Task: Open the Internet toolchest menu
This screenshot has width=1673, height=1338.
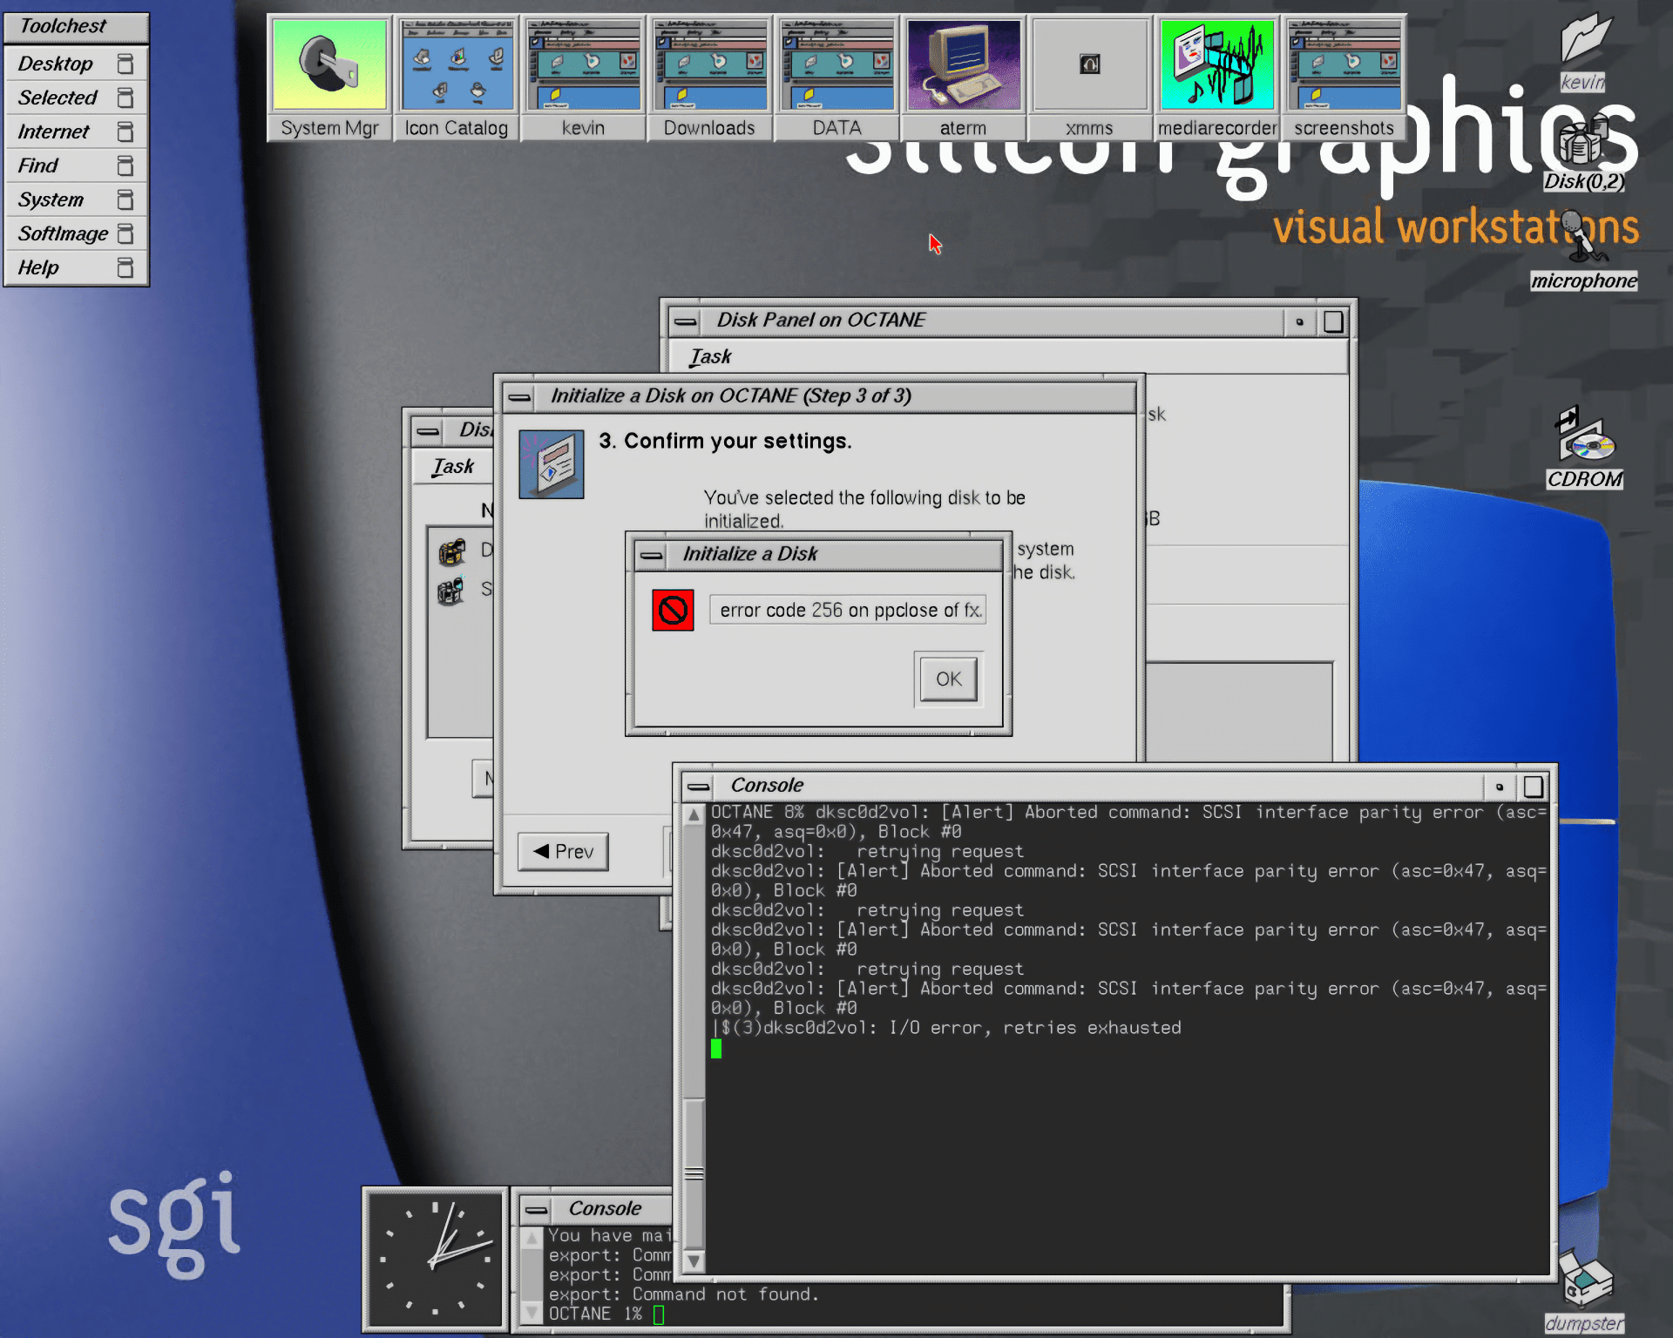Action: pyautogui.click(x=76, y=132)
